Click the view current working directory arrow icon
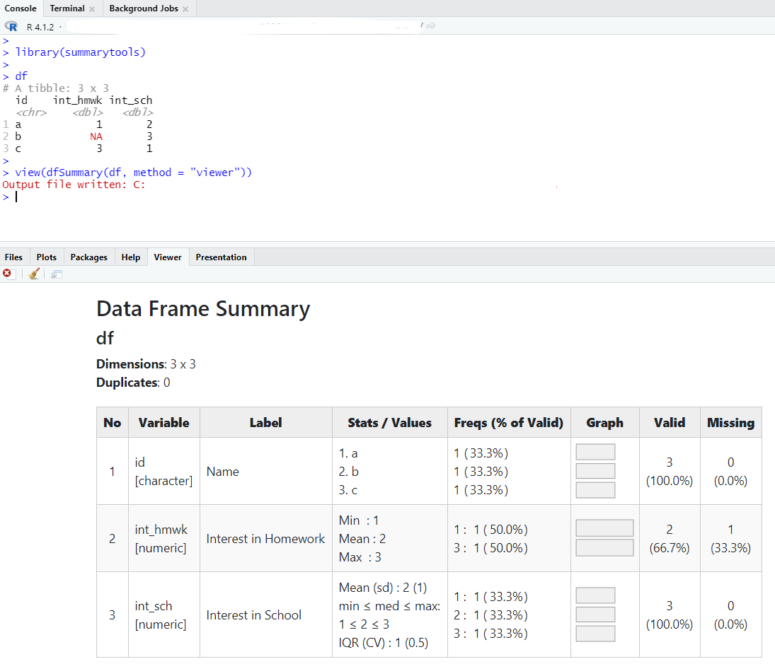 tap(431, 25)
